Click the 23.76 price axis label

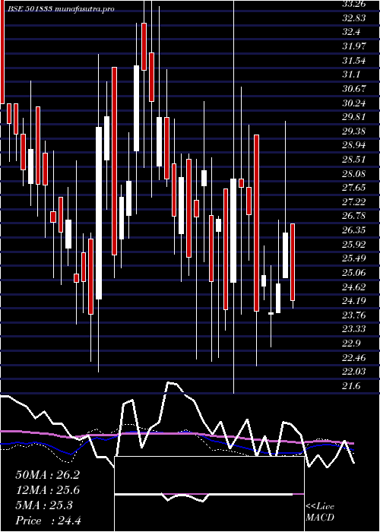pos(354,315)
